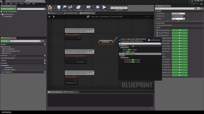Collapse the Default Value section

(x=156, y=23)
